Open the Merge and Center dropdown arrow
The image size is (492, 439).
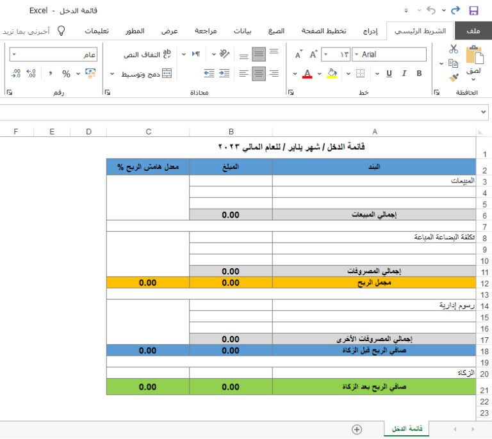pyautogui.click(x=112, y=74)
